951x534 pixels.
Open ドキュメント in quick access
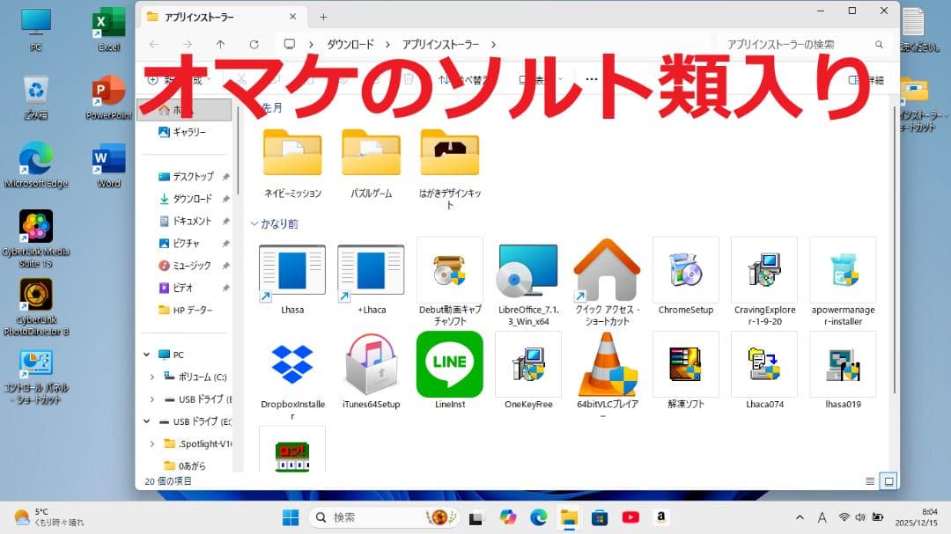coord(188,221)
